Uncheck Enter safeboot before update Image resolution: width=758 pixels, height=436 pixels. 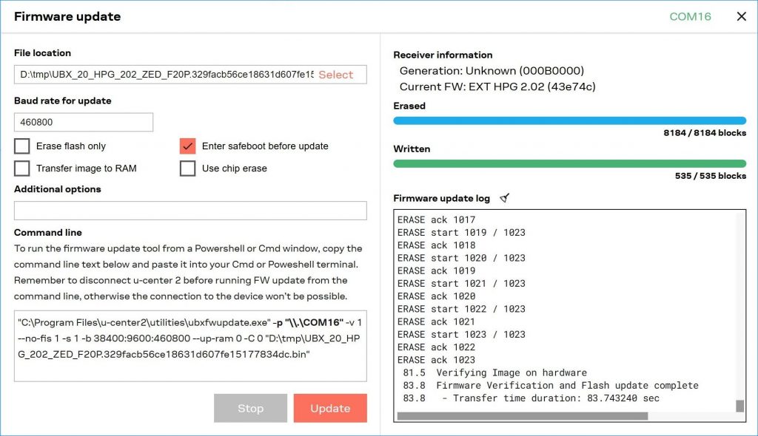188,146
